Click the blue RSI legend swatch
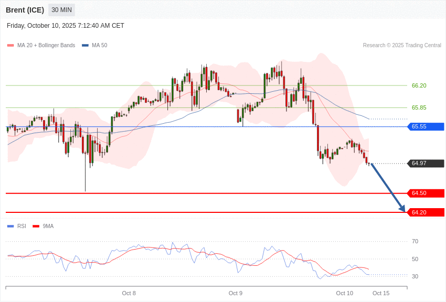 point(10,226)
